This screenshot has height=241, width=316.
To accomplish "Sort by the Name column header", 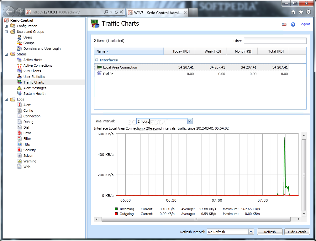I will coord(129,51).
